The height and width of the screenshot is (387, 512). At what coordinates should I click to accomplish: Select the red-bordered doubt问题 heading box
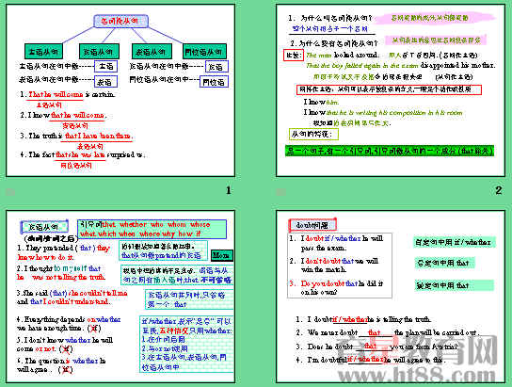pyautogui.click(x=312, y=225)
